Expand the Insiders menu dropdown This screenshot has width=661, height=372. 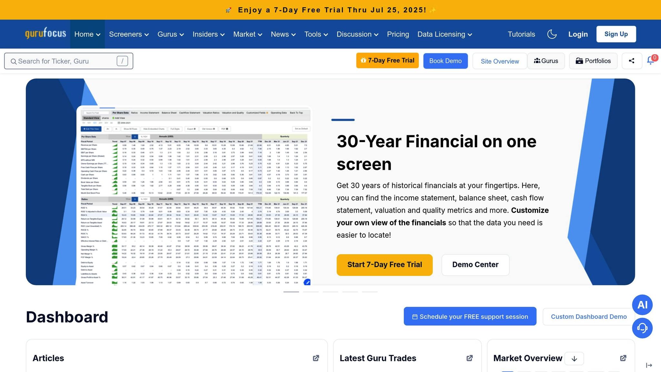point(208,34)
